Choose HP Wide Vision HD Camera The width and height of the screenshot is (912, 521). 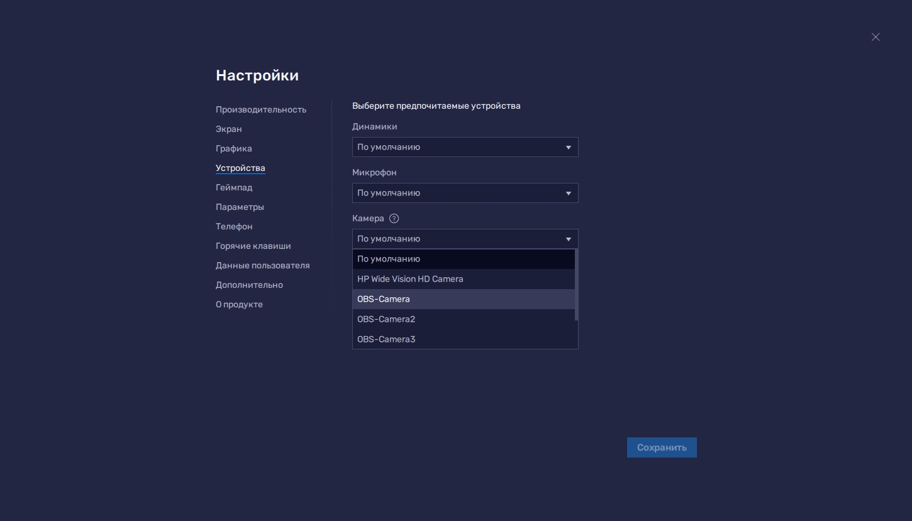point(464,279)
